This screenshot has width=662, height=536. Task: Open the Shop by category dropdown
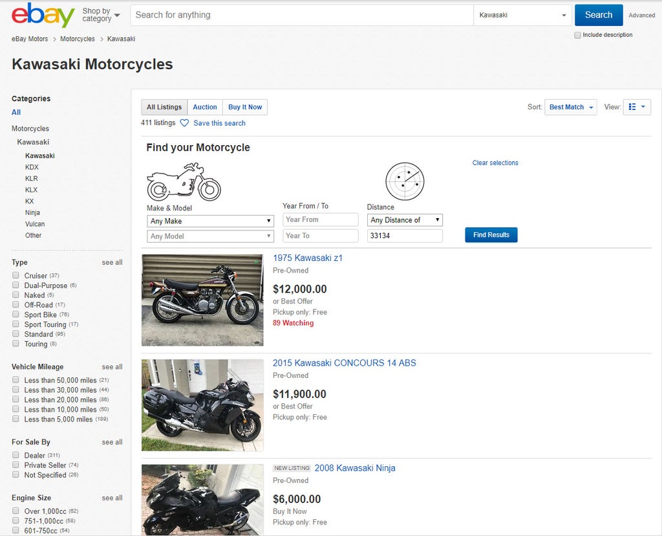(101, 15)
